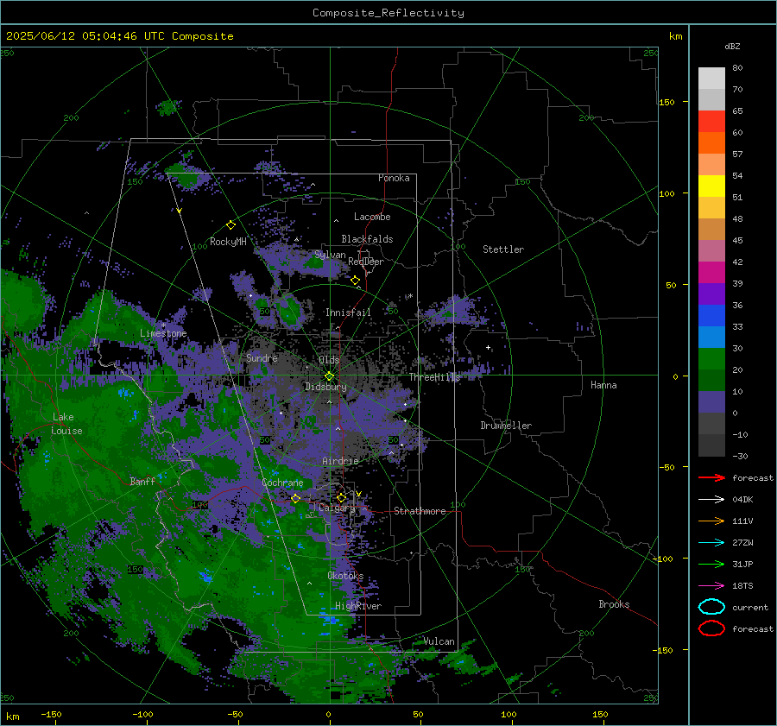
Task: Click the HighRiver label
Action: [358, 606]
